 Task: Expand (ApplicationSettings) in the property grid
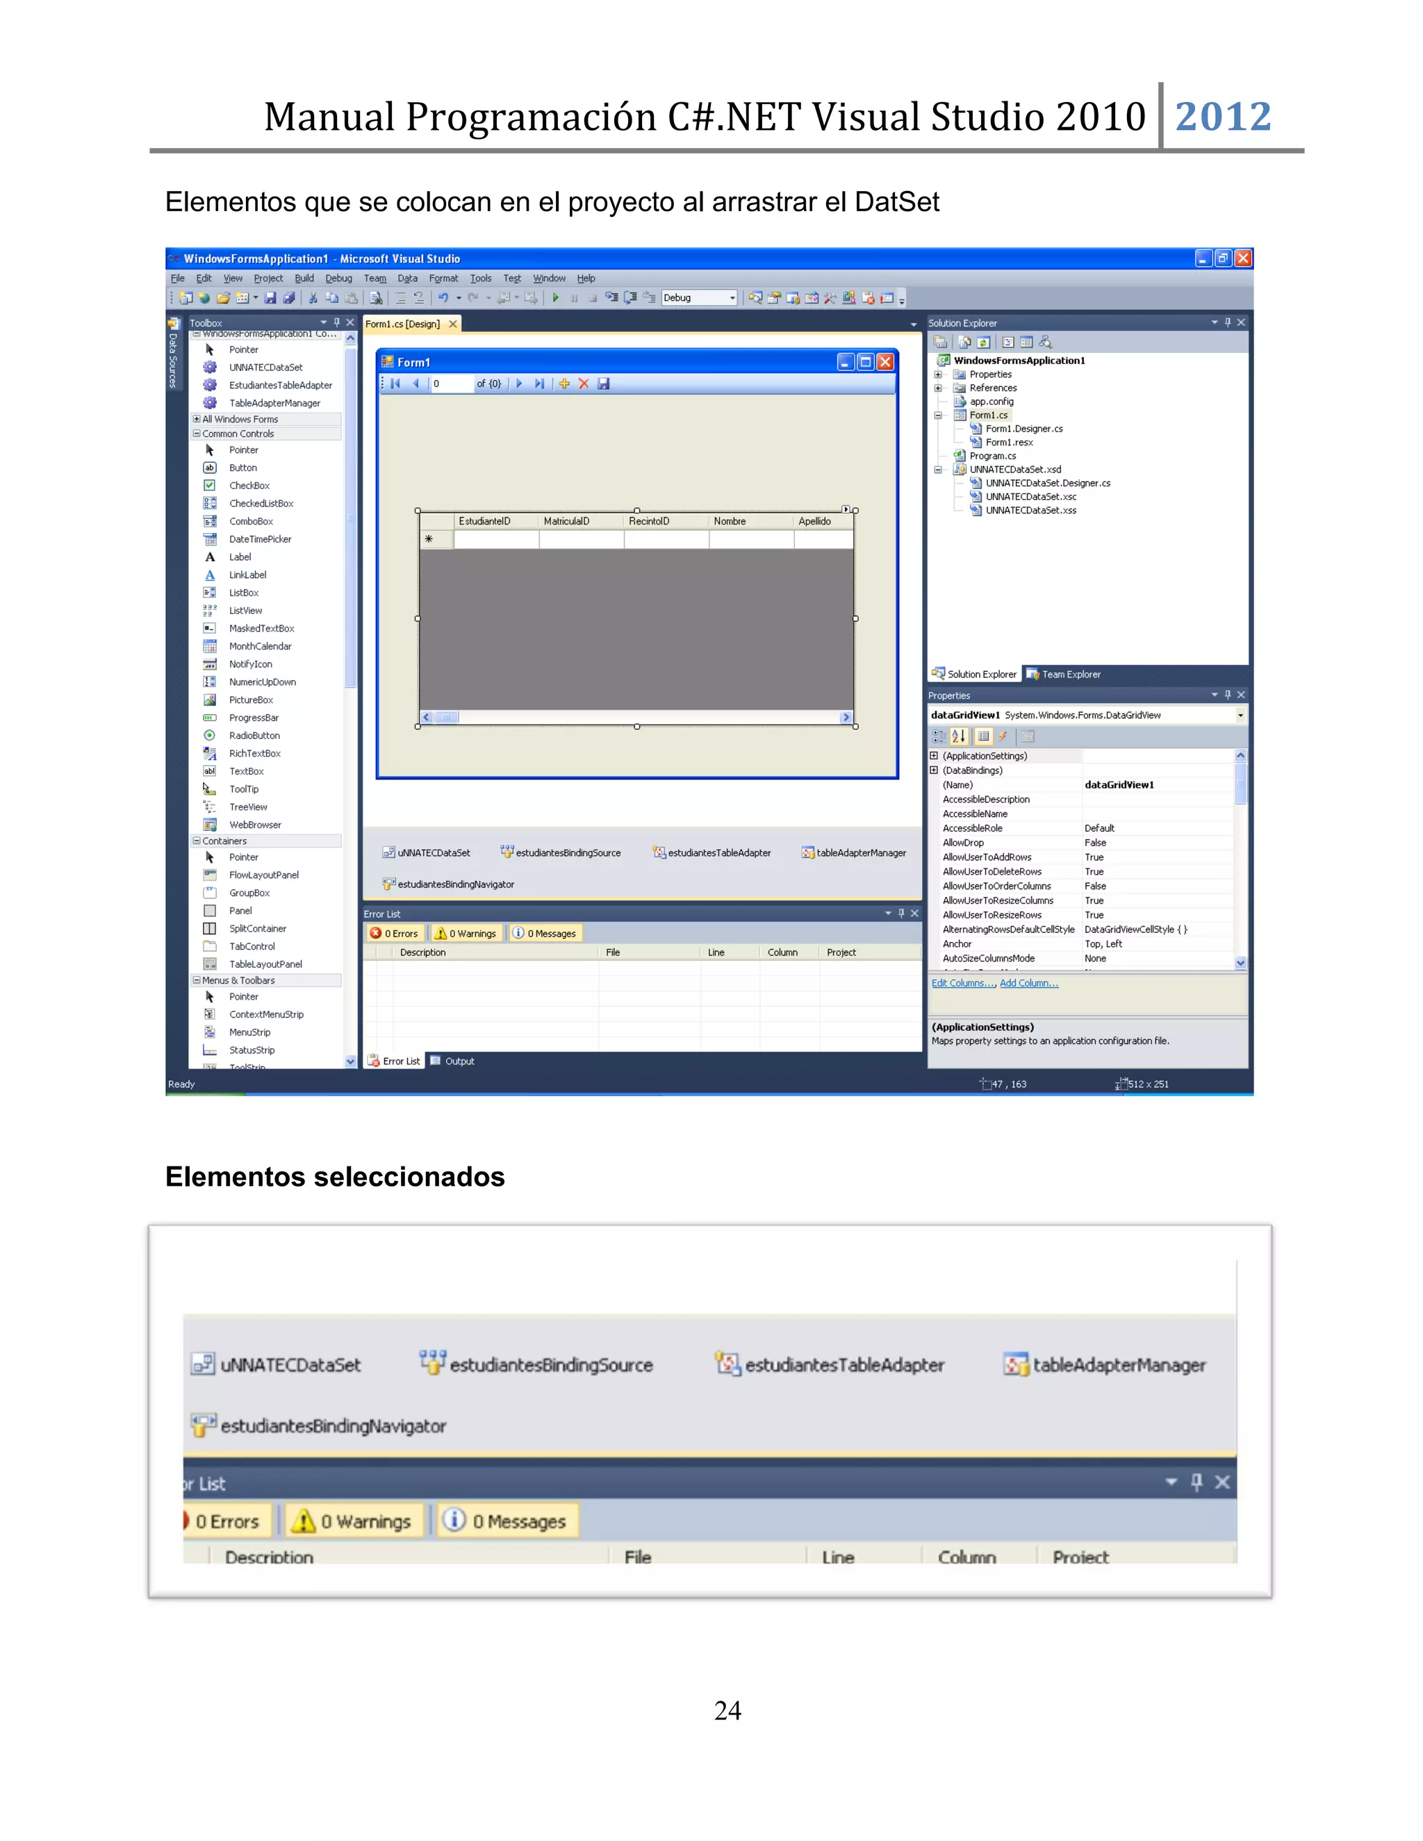click(x=934, y=756)
